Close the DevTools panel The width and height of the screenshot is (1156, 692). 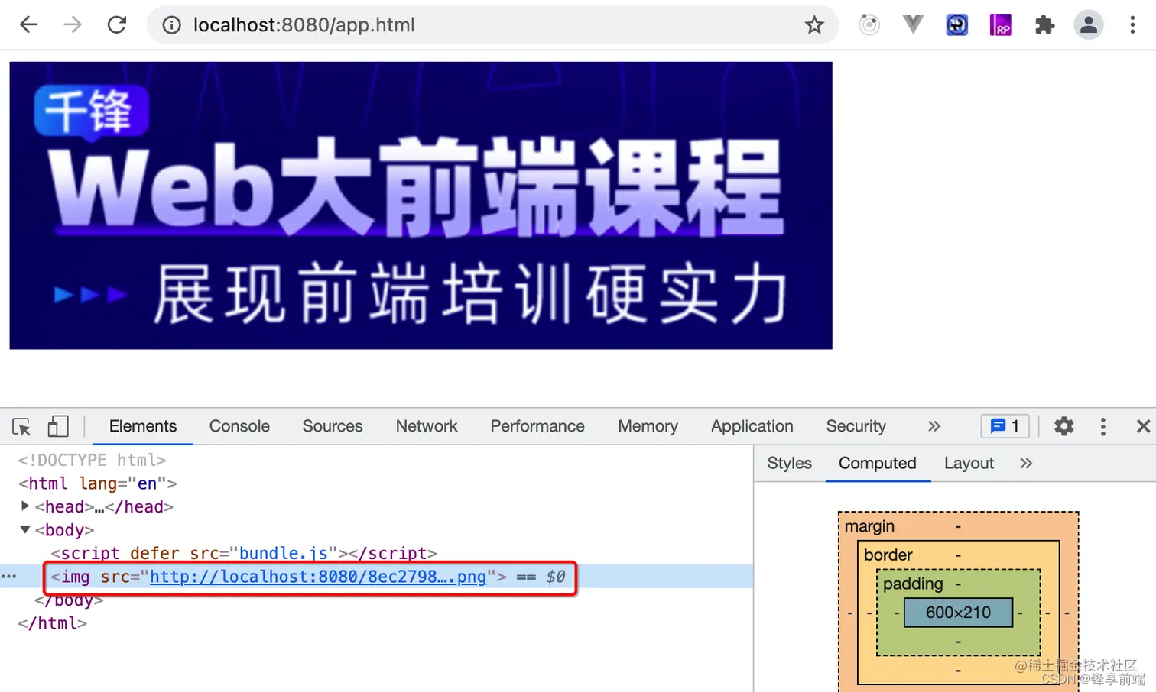click(x=1143, y=426)
